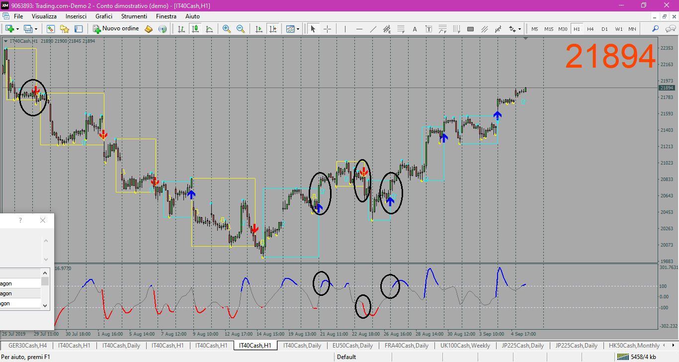This screenshot has height=362, width=679.
Task: Open the Profiles icon in toolbar
Action: [x=28, y=29]
